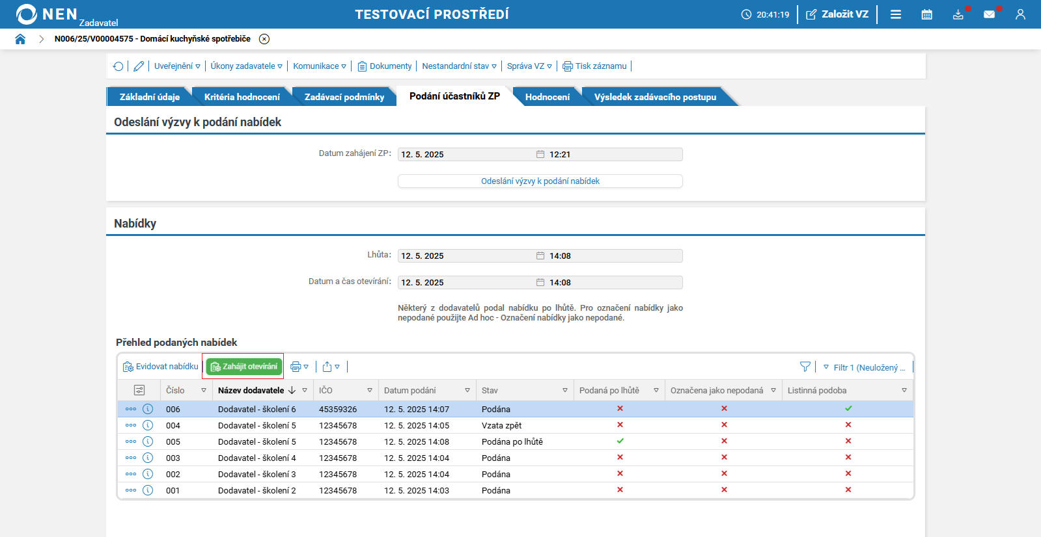
Task: Close the Domácí kuchyňské spotřebiče breadcrumb
Action: tap(264, 39)
